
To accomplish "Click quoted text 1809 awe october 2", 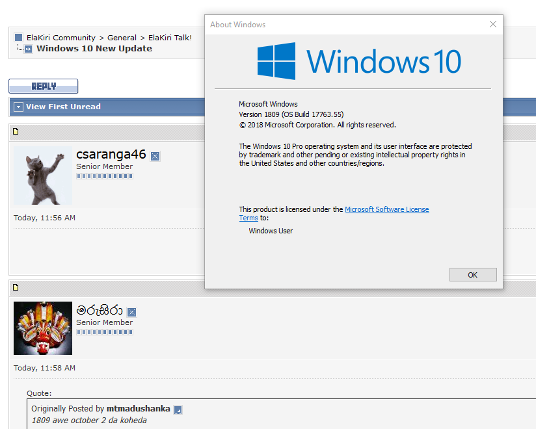I will (89, 420).
